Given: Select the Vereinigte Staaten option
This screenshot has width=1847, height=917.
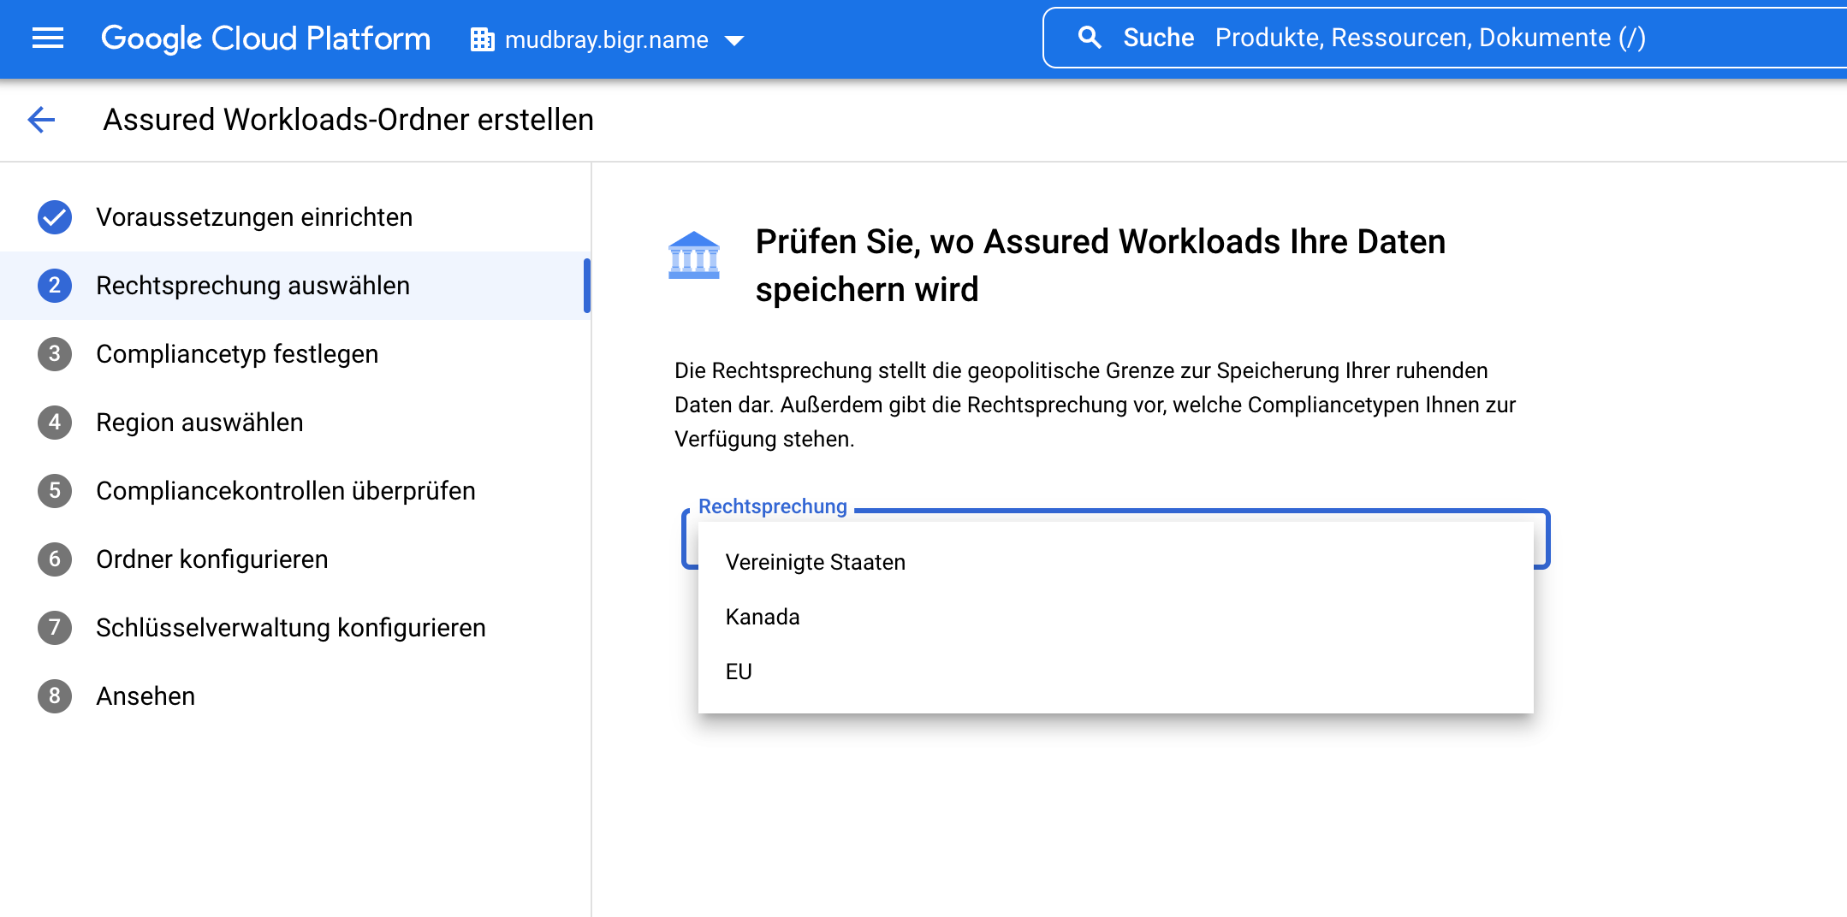Looking at the screenshot, I should pyautogui.click(x=814, y=562).
